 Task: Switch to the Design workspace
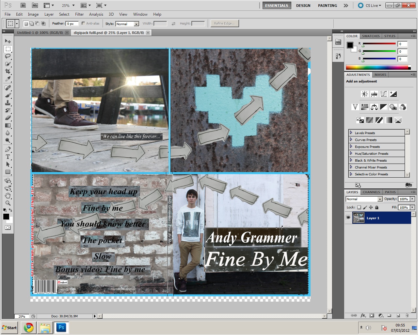pyautogui.click(x=303, y=6)
